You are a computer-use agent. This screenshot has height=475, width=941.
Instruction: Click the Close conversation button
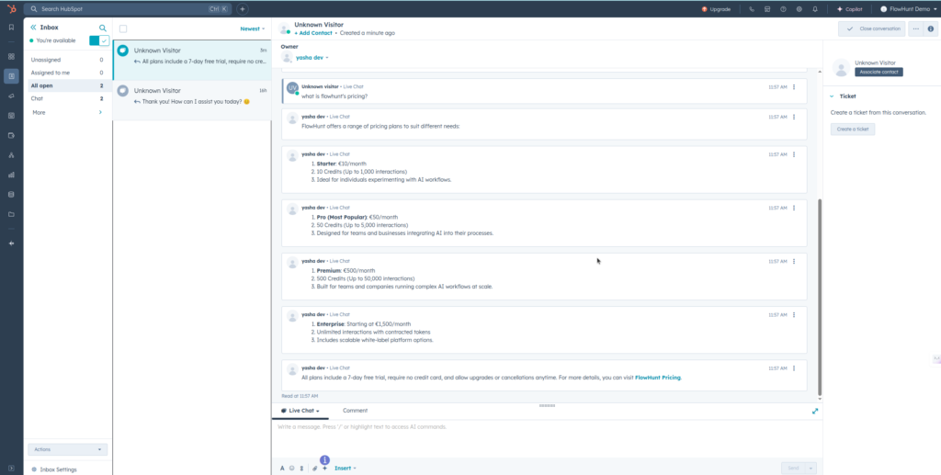coord(871,28)
